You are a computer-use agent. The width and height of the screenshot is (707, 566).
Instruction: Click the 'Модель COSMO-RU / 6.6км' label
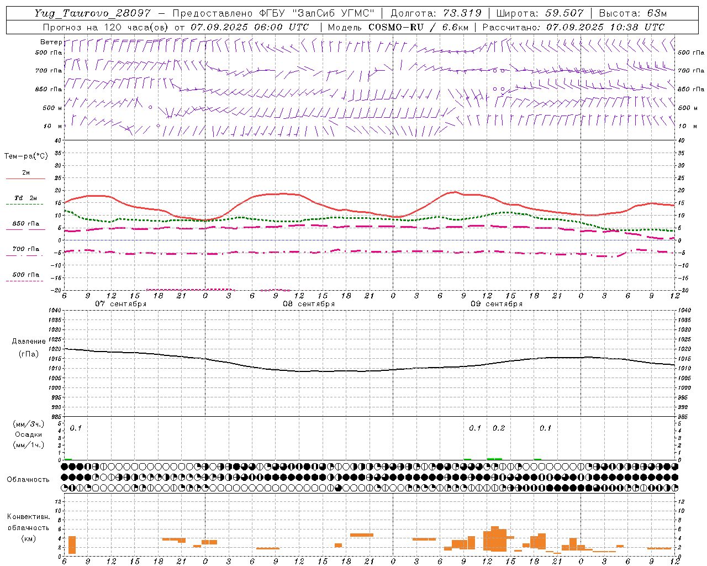point(398,27)
